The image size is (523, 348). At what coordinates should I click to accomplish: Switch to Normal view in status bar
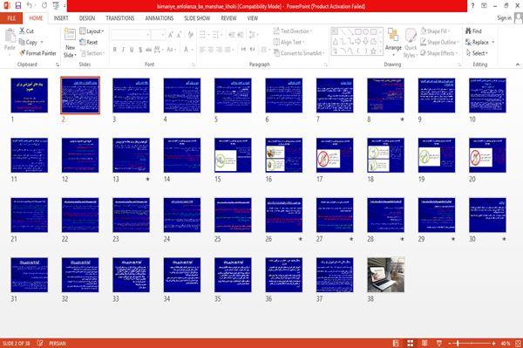click(396, 343)
